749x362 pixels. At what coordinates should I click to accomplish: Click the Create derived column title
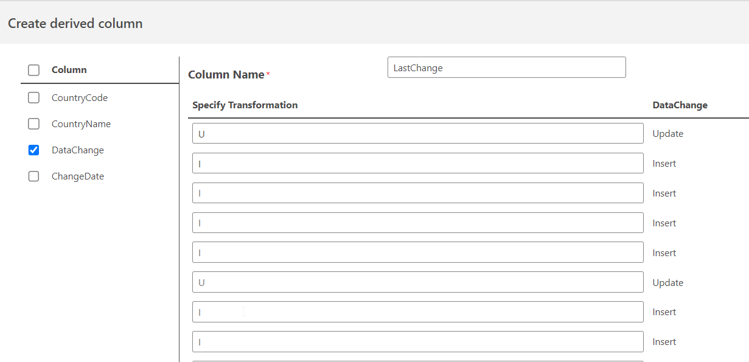coord(75,24)
